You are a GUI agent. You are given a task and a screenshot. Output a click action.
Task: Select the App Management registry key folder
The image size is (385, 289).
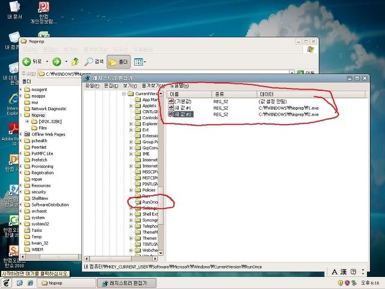[x=147, y=99]
